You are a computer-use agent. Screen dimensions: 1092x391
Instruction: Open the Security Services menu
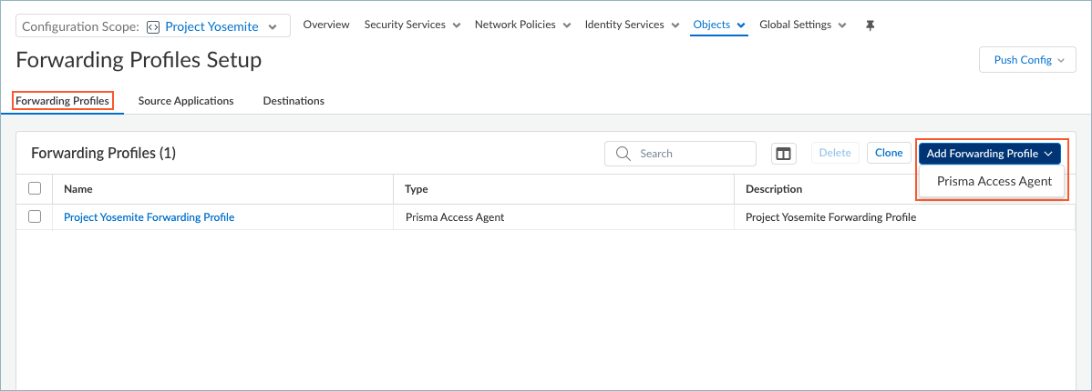(412, 25)
